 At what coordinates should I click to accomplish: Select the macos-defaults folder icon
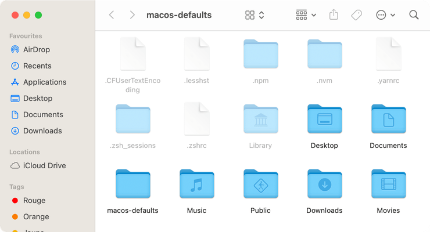click(x=133, y=184)
